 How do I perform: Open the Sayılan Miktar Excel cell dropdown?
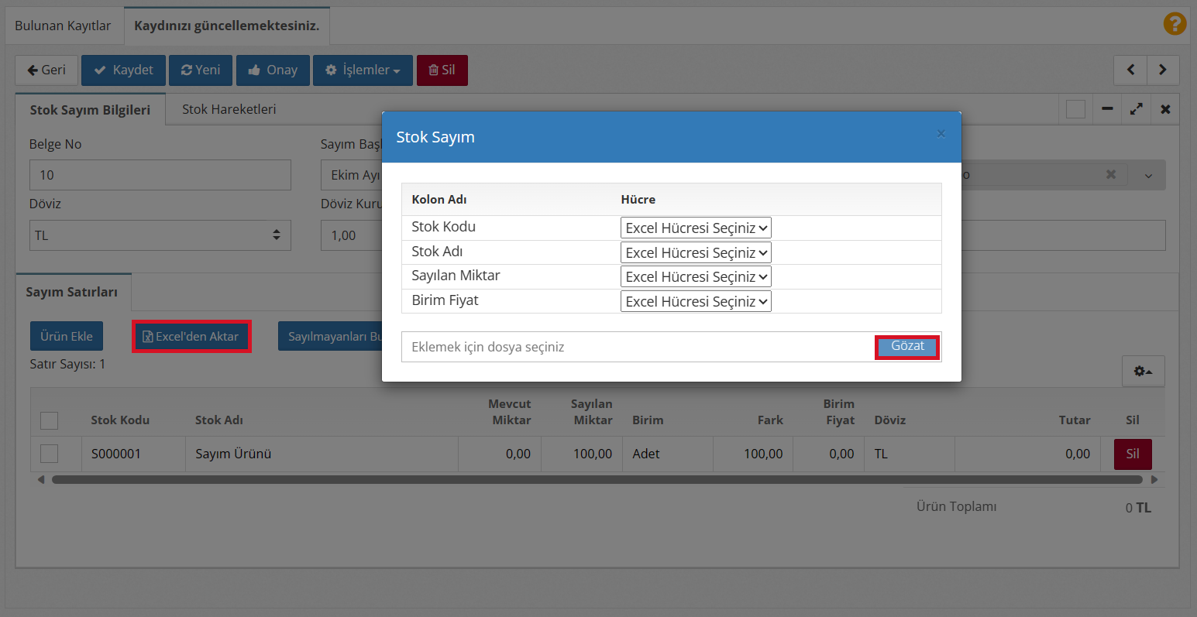(x=695, y=276)
